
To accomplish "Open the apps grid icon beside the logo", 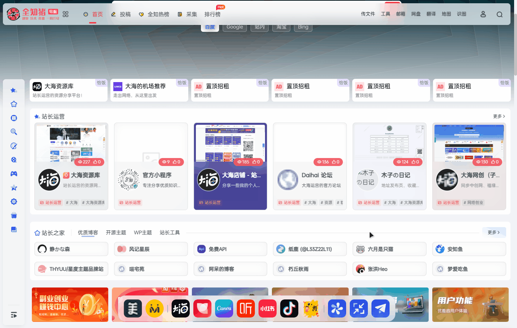I will pos(66,14).
